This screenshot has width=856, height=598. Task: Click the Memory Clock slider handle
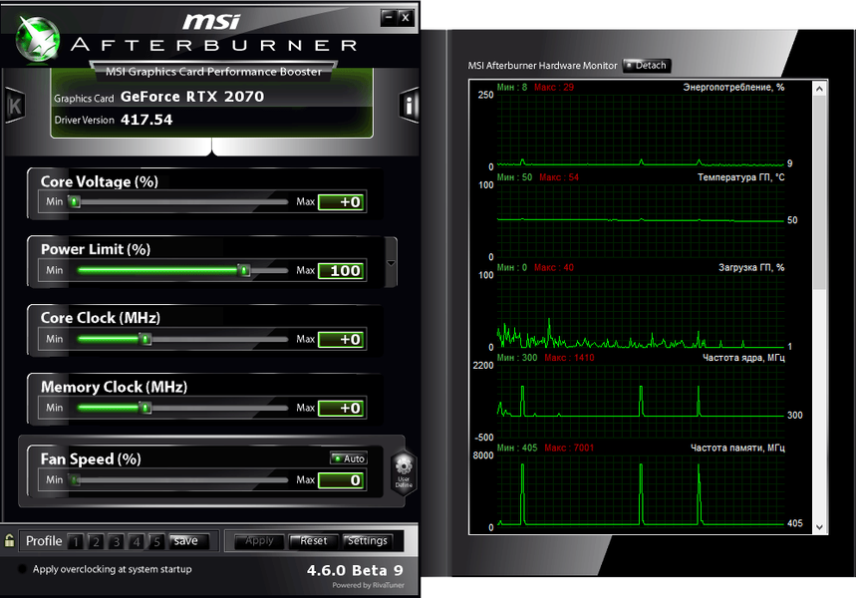(145, 408)
